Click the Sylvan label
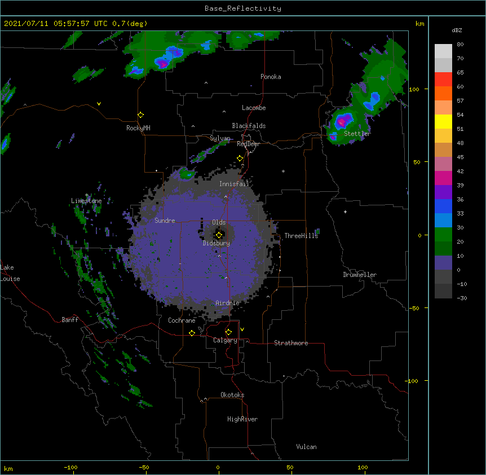486x475 pixels. click(220, 138)
